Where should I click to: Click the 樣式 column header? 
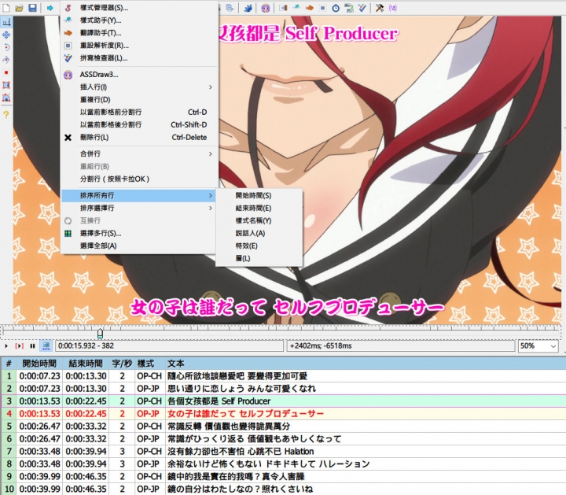pyautogui.click(x=150, y=364)
